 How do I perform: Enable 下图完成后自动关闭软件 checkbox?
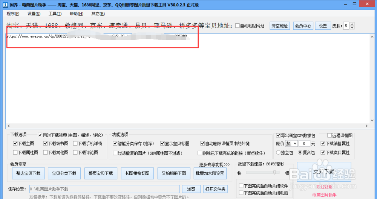241,186
